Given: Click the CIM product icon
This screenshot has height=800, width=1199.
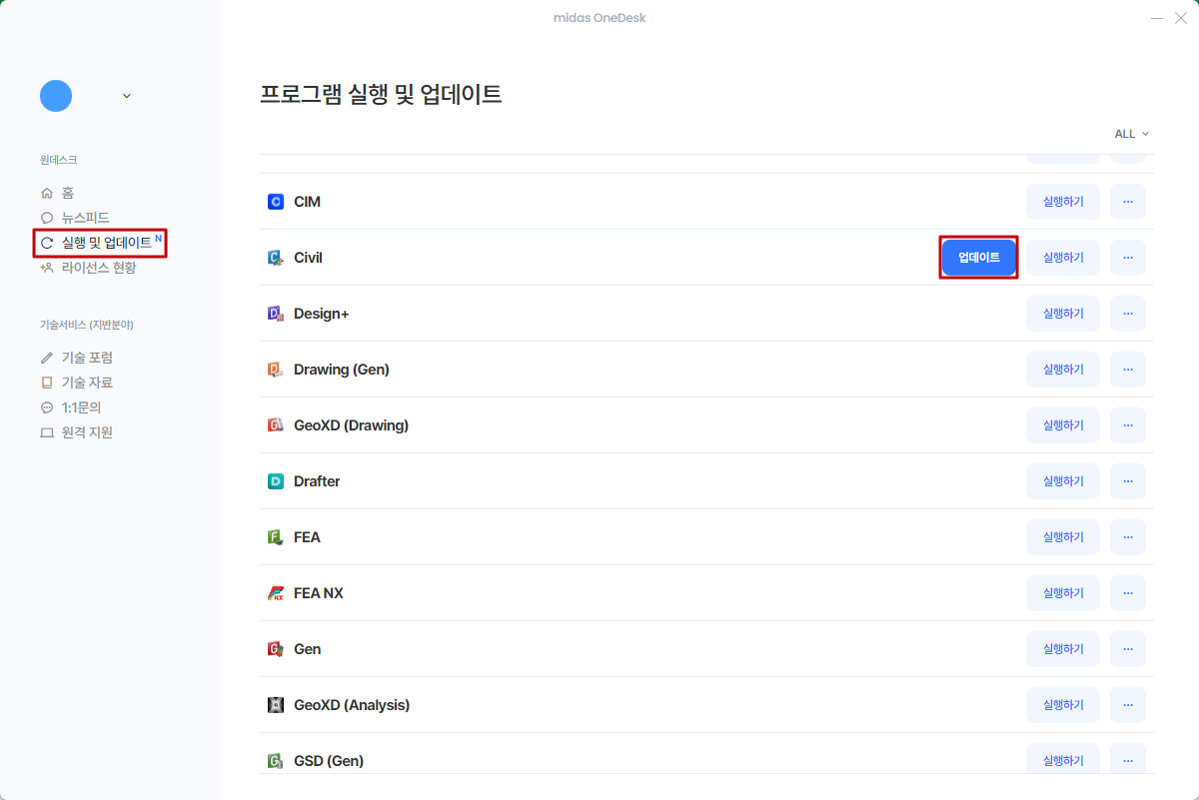Looking at the screenshot, I should [276, 202].
